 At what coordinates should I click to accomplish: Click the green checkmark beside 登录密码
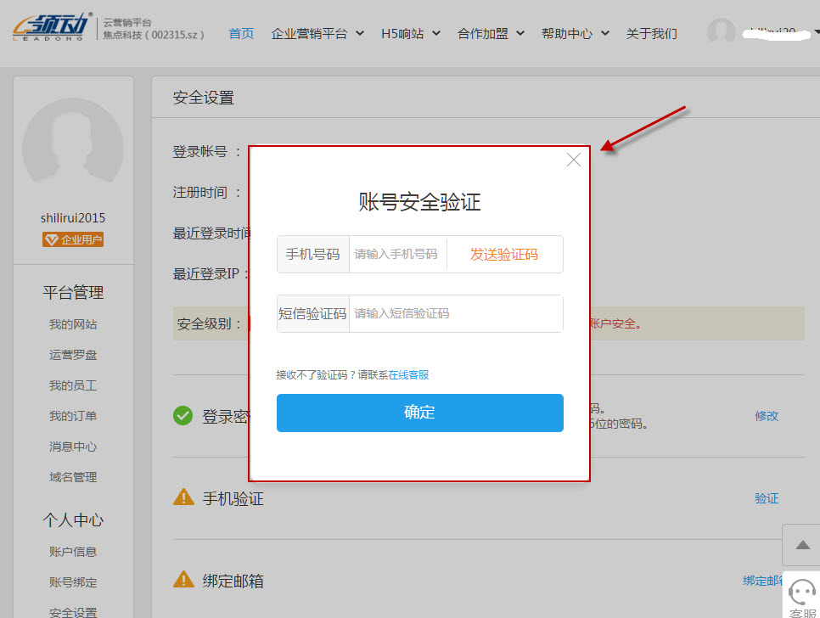[x=183, y=416]
